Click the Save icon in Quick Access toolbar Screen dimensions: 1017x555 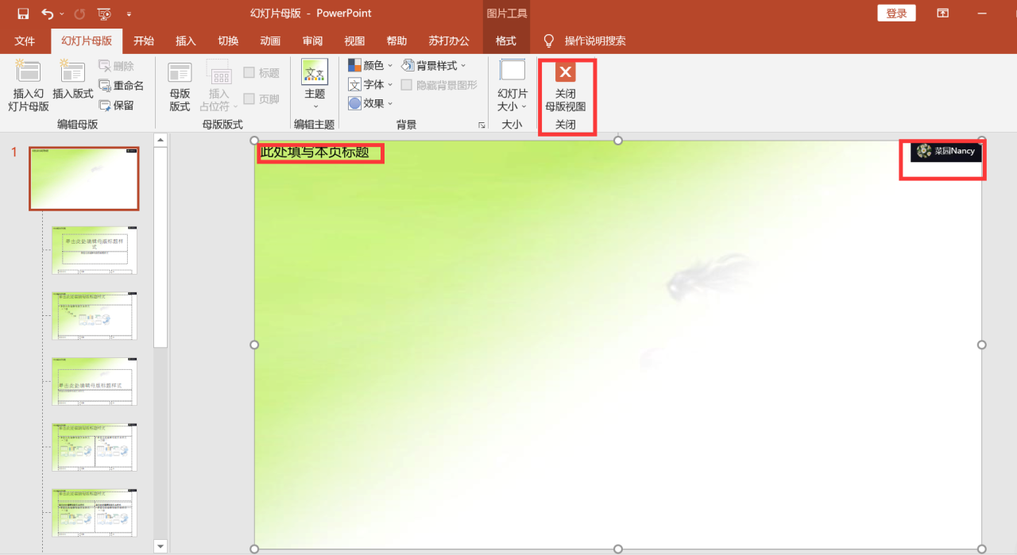click(x=21, y=13)
